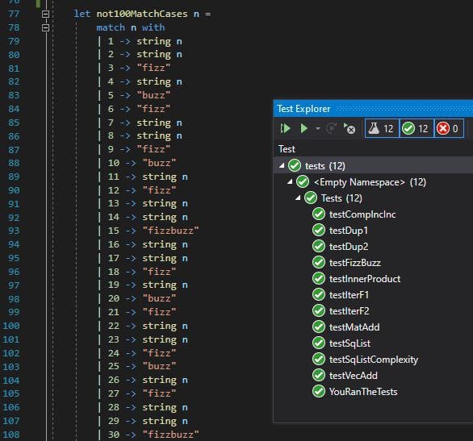Select the testInnerProduct test
473x441 pixels.
(x=365, y=279)
